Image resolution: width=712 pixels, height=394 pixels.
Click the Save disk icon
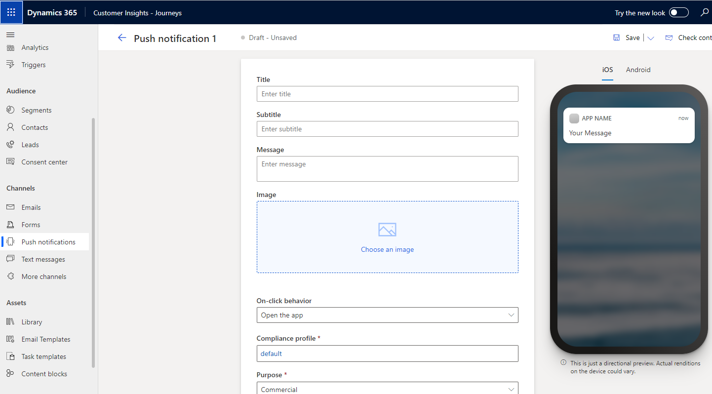click(616, 38)
